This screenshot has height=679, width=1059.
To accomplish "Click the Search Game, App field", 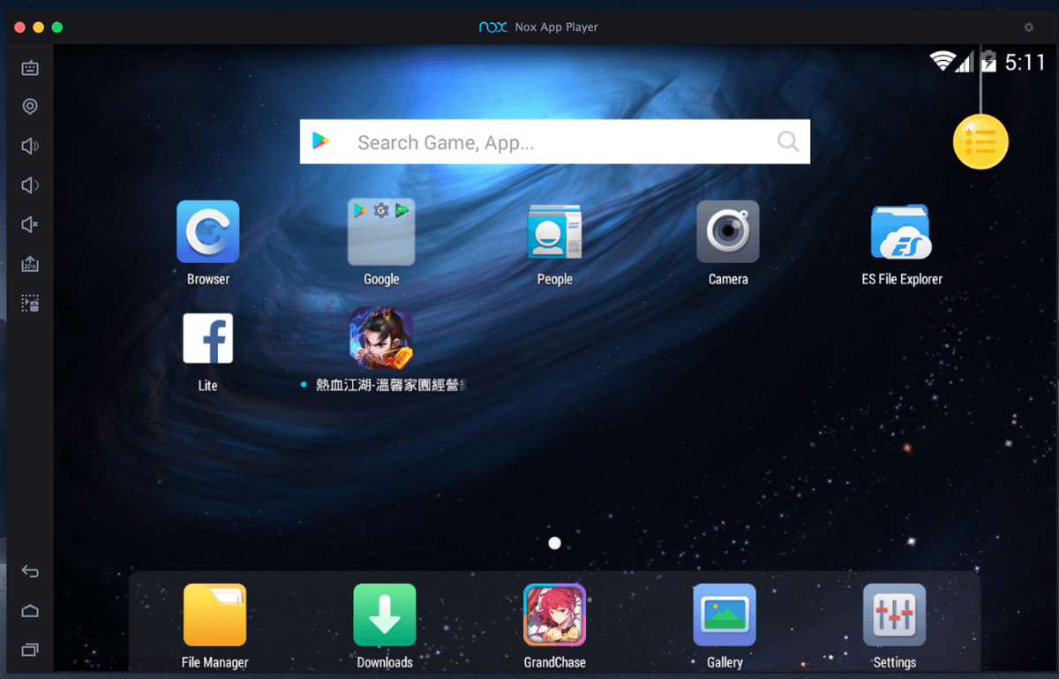I will (x=555, y=141).
